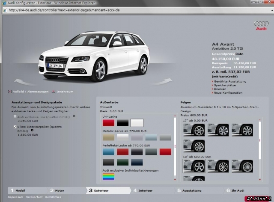
Task: Select the fourth 17" wheel in second row
Action: click(194, 146)
